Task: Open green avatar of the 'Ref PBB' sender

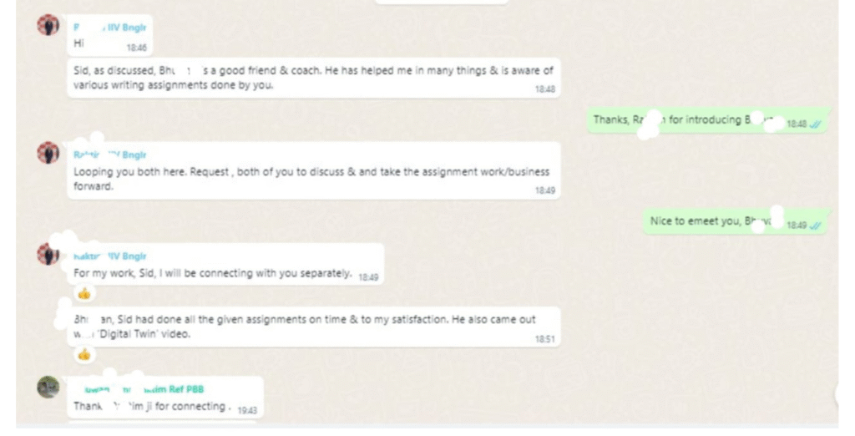Action: coord(48,387)
